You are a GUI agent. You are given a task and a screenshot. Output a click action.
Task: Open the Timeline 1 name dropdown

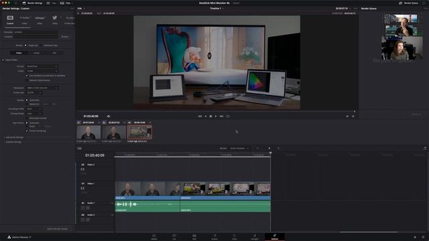tap(217, 9)
